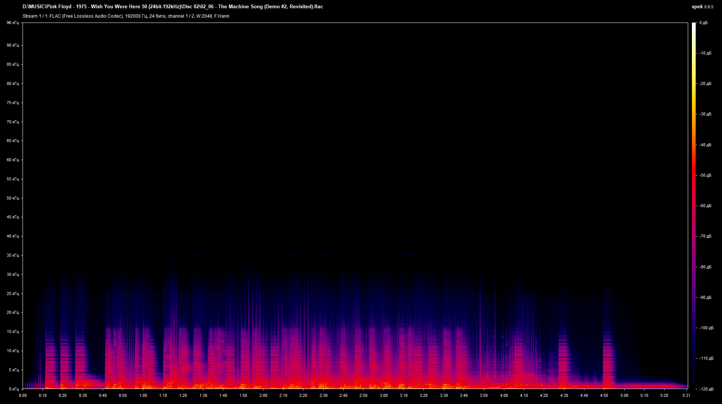Click the 50 кГц axis marking
Image resolution: width=722 pixels, height=404 pixels.
pos(12,198)
